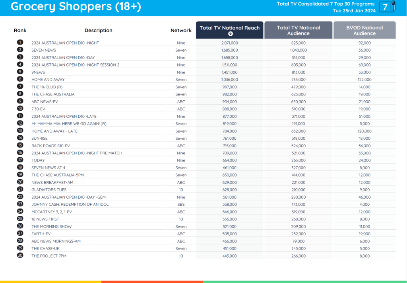Click the rank 17 badge

tap(20, 160)
